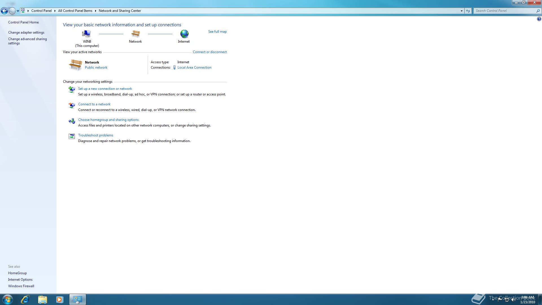Viewport: 542px width, 305px height.
Task: Open the See full map link
Action: click(217, 32)
